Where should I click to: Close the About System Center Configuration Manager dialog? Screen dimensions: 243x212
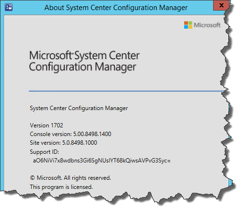(x=221, y=5)
